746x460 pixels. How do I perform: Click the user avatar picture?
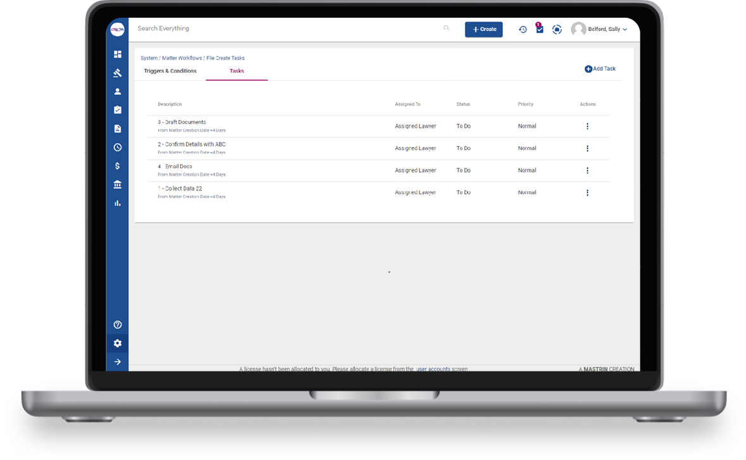click(578, 30)
